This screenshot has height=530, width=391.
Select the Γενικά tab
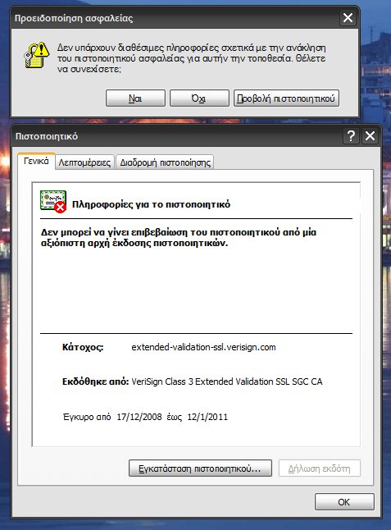[36, 162]
